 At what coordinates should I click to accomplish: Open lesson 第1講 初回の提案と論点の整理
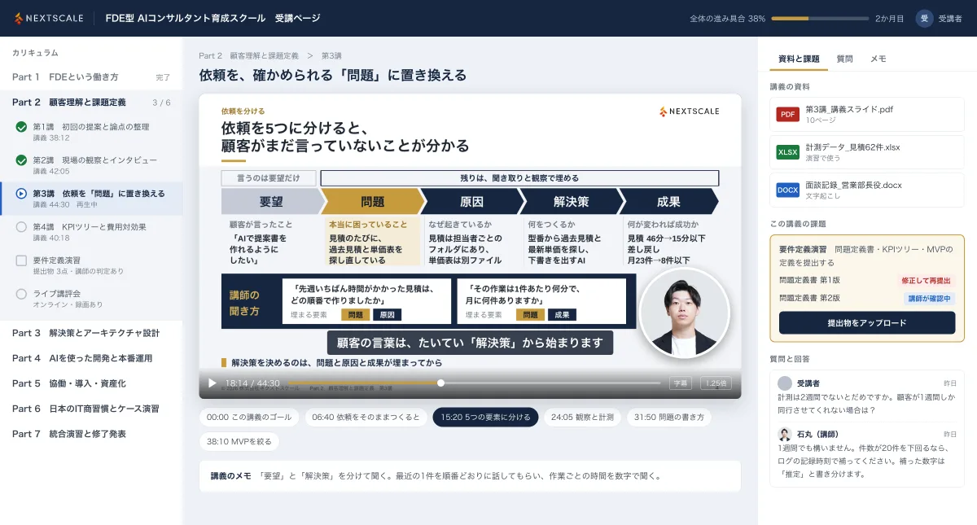[x=91, y=131]
